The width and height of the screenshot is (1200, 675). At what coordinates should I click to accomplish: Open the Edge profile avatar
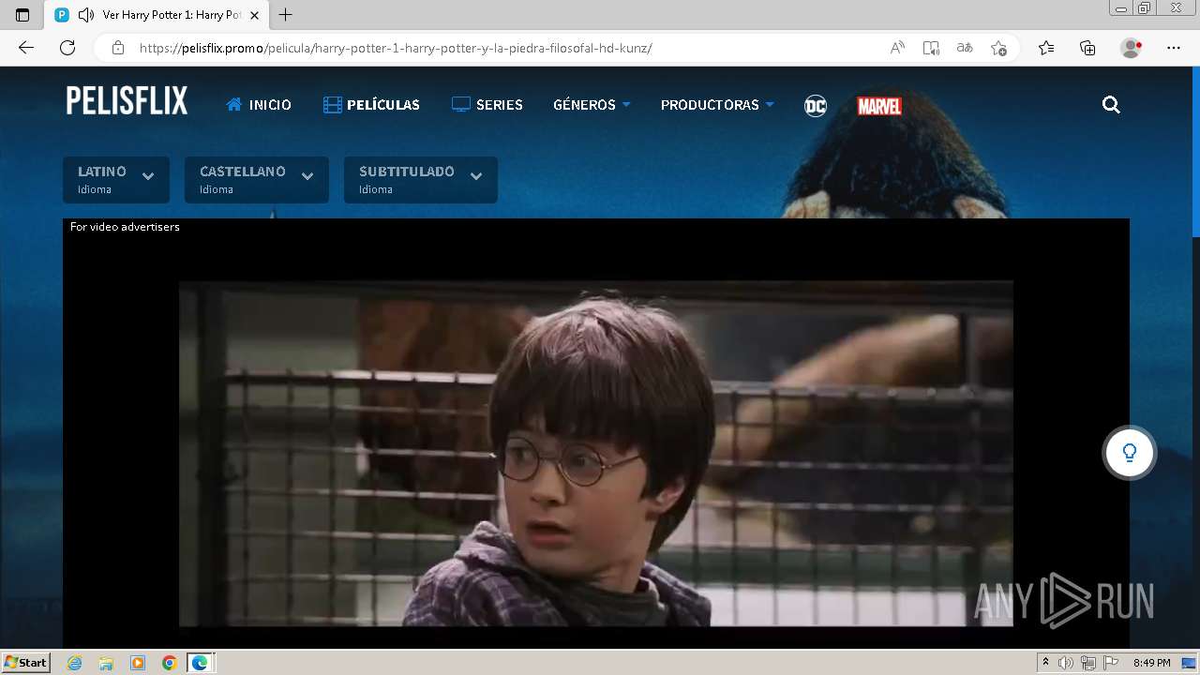(x=1131, y=48)
